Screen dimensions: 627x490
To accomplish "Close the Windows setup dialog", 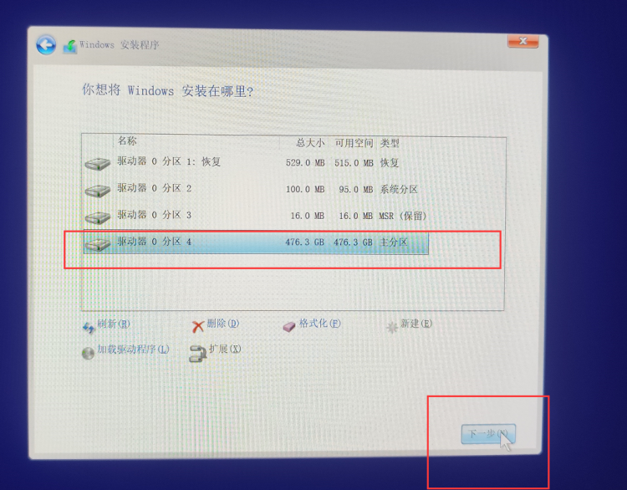I will (x=522, y=41).
